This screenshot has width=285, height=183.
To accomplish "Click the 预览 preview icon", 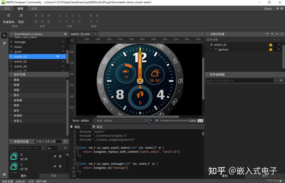I will [21, 16].
